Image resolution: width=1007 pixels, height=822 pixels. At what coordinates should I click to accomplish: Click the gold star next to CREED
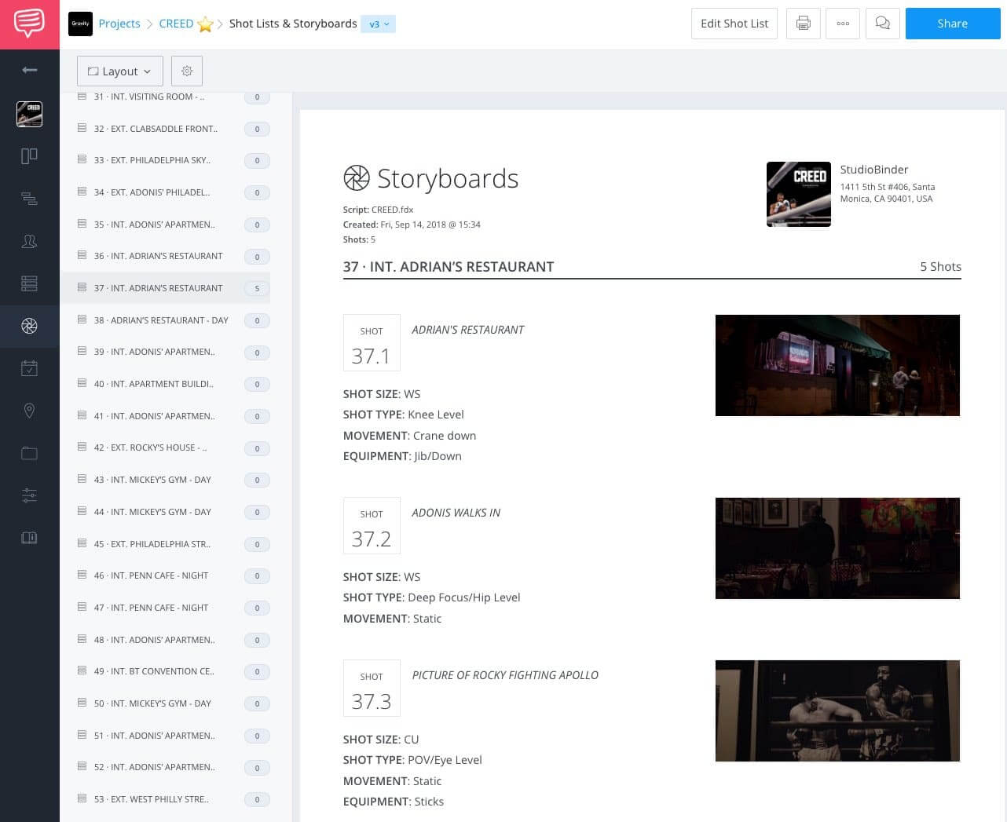206,24
